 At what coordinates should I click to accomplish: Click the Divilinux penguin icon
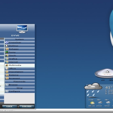6,46
